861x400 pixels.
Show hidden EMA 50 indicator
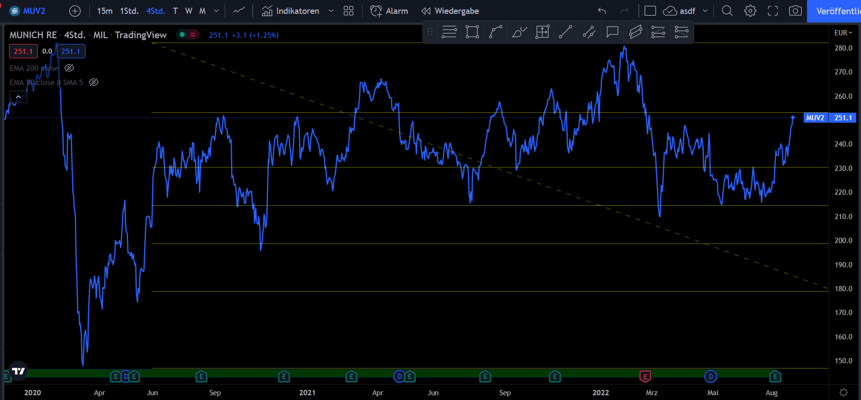[94, 82]
